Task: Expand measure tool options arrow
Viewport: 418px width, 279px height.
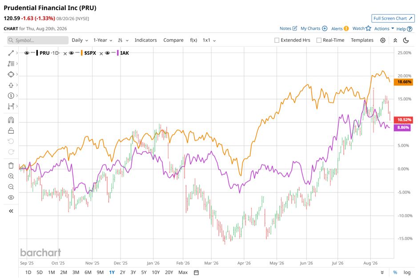Action: pos(17,106)
